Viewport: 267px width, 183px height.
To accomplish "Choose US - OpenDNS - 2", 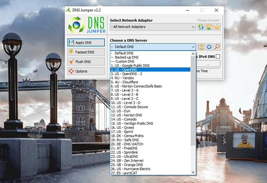I will [150, 74].
